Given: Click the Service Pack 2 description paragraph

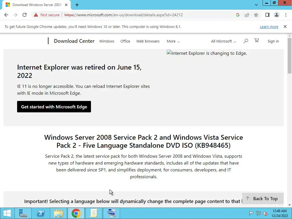Looking at the screenshot, I should point(144,167).
